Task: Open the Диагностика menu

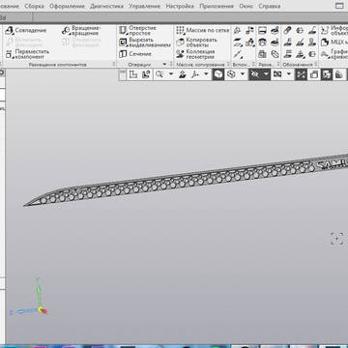Action: (x=106, y=6)
